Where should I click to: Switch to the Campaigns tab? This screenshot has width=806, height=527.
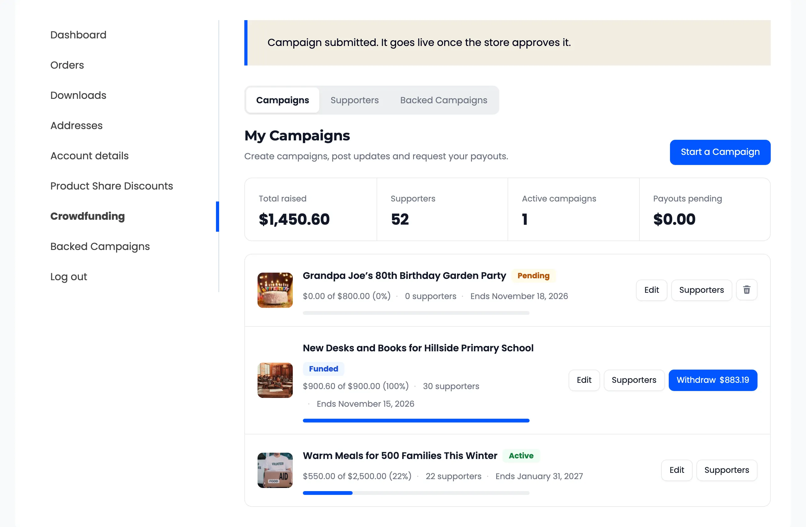pyautogui.click(x=282, y=100)
